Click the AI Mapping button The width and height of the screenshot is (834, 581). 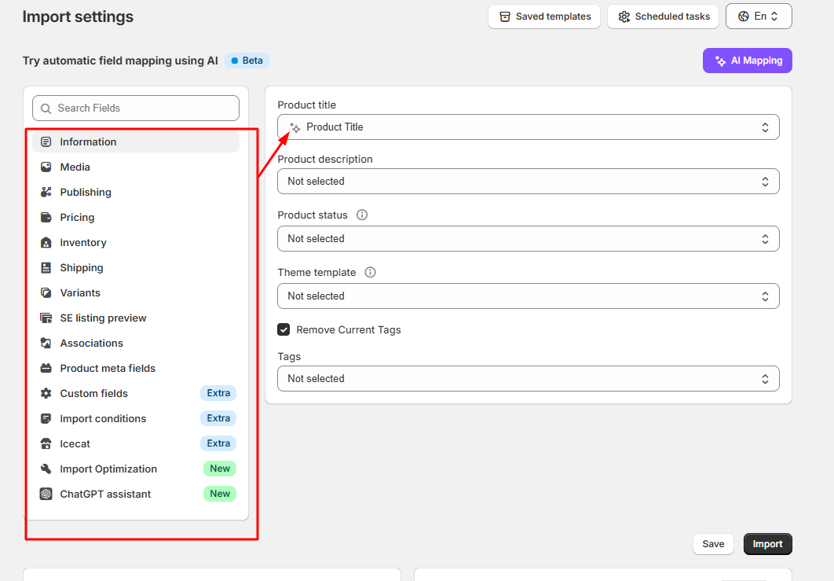coord(748,61)
